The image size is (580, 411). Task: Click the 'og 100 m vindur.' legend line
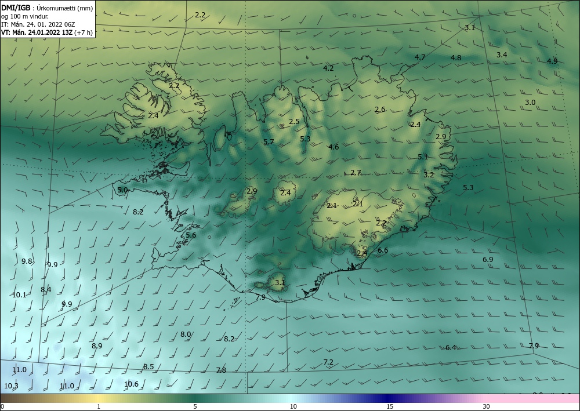coord(25,16)
